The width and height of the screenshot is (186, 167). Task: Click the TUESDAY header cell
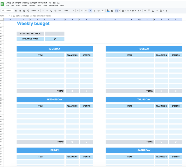click(144, 49)
